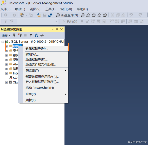The width and height of the screenshot is (148, 145).
Task: Click the Paste icon in toolbar
Action: click(x=123, y=15)
